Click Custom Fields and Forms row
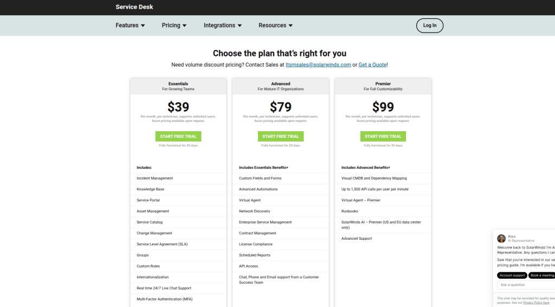Image resolution: width=555 pixels, height=307 pixels. point(280,178)
